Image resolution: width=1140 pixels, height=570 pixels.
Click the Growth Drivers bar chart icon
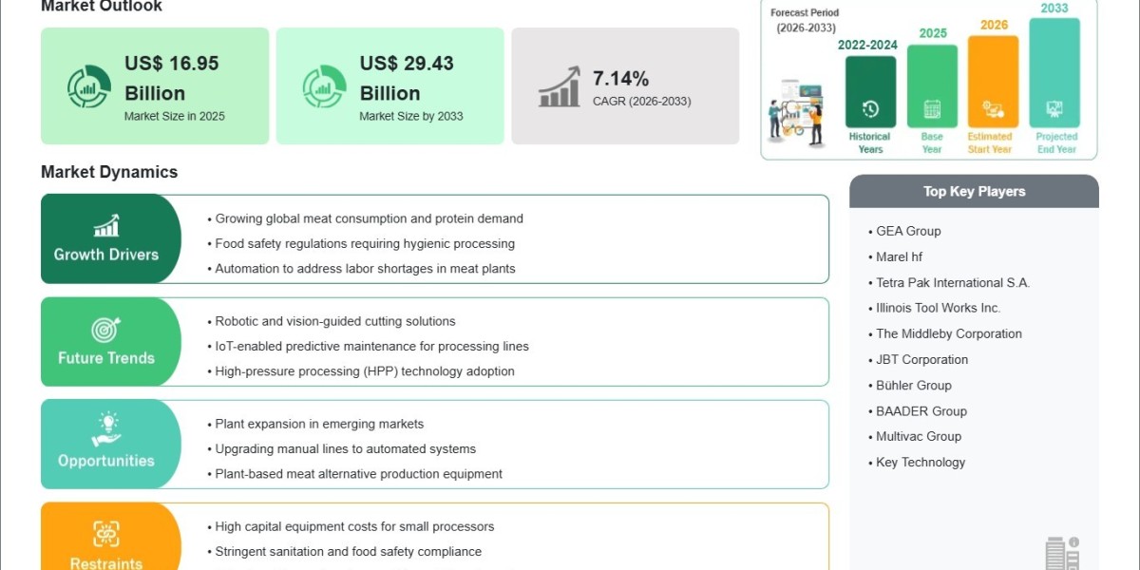[106, 225]
